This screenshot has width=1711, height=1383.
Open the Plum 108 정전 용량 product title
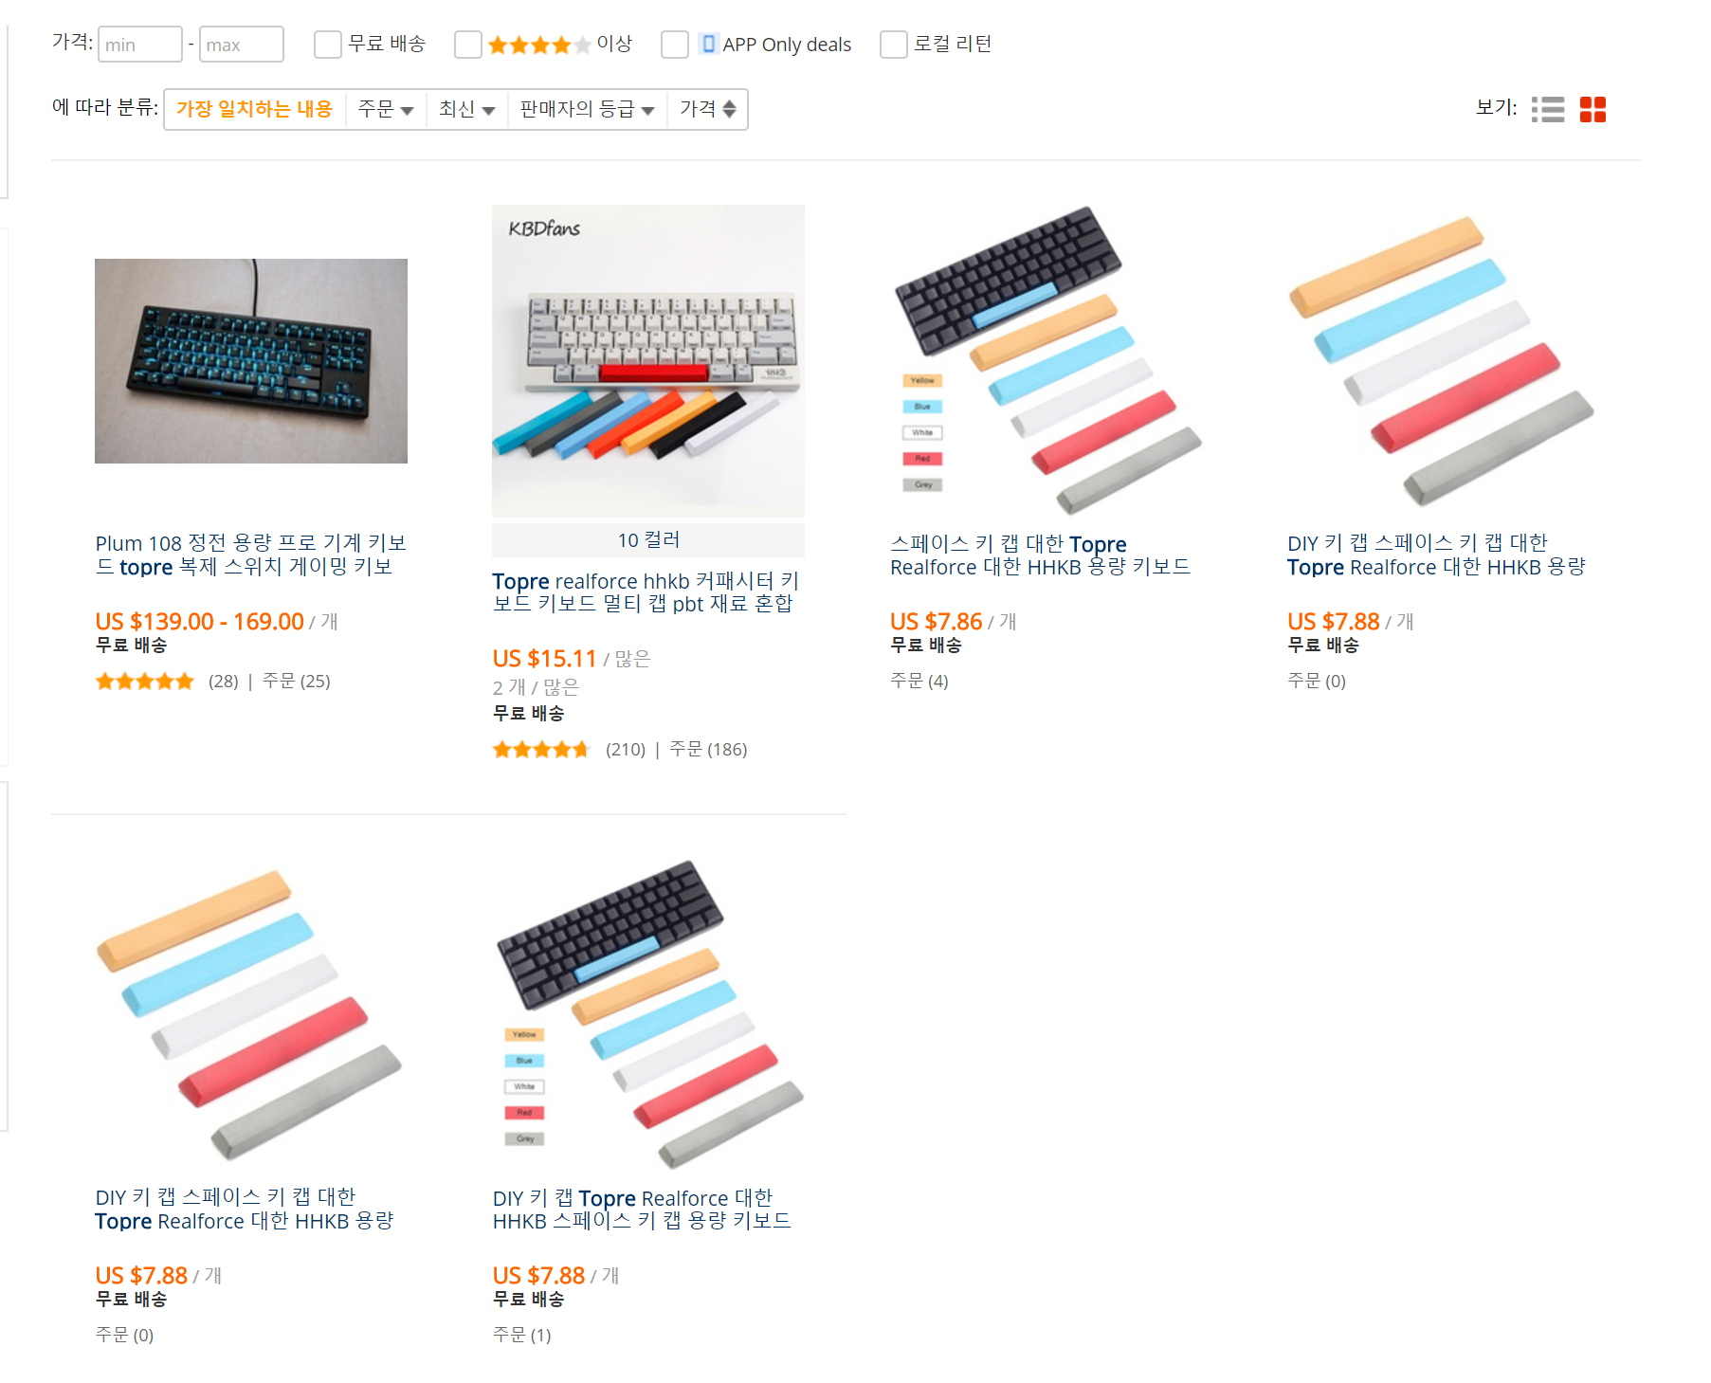coord(251,555)
